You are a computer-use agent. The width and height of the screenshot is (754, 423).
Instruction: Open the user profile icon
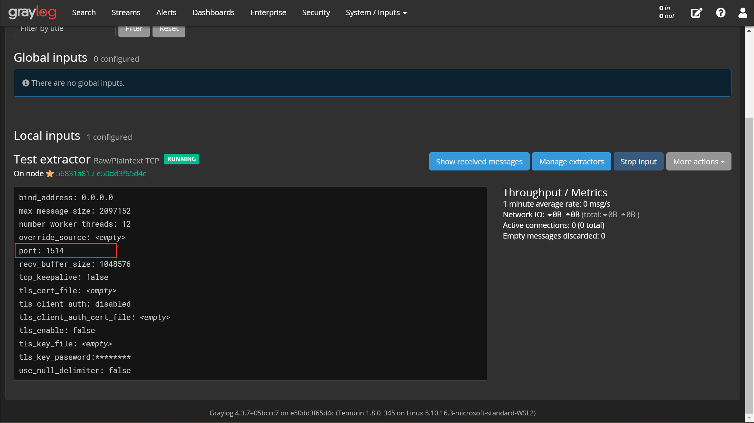(743, 13)
